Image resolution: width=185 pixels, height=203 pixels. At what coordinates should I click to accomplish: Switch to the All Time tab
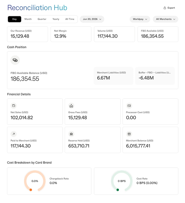click(70, 19)
